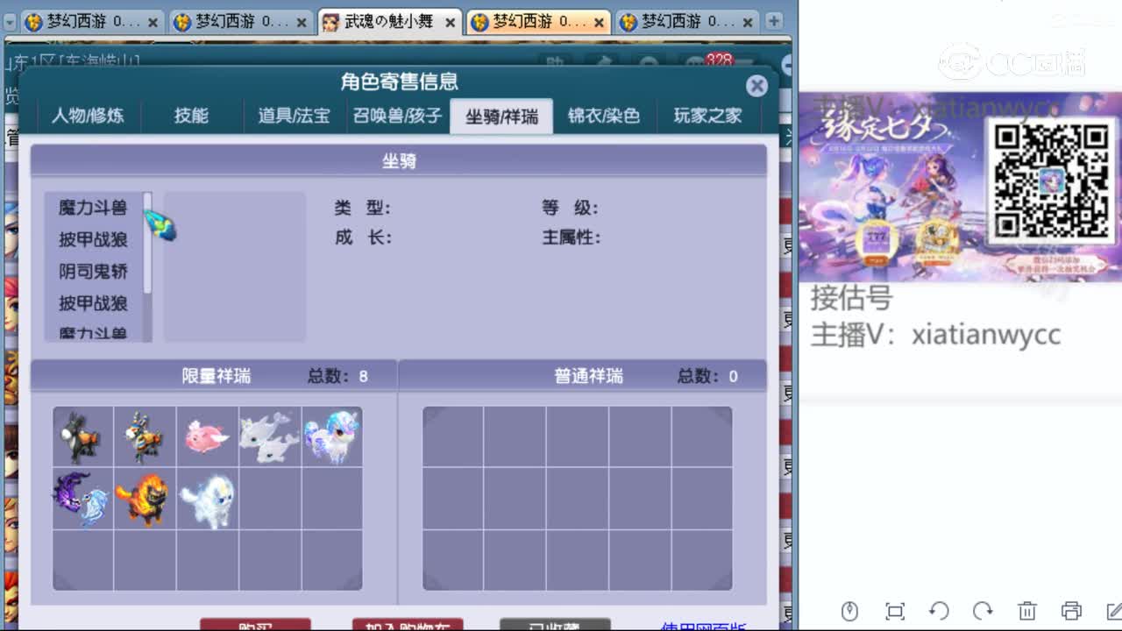The image size is (1122, 631).
Task: Select the pink flying pig mount
Action: tap(207, 436)
